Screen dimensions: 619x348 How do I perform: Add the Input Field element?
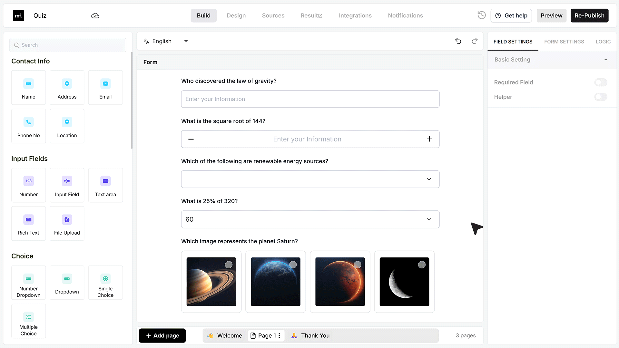click(x=67, y=185)
